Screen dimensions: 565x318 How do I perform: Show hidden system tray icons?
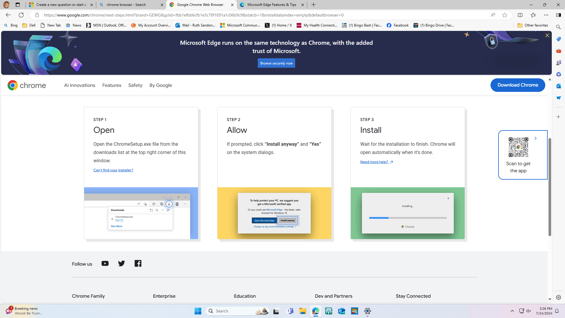click(512, 311)
